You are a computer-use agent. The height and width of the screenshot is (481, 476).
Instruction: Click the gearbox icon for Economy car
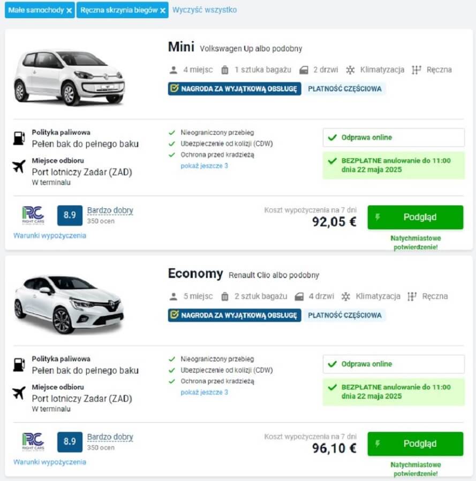(412, 296)
